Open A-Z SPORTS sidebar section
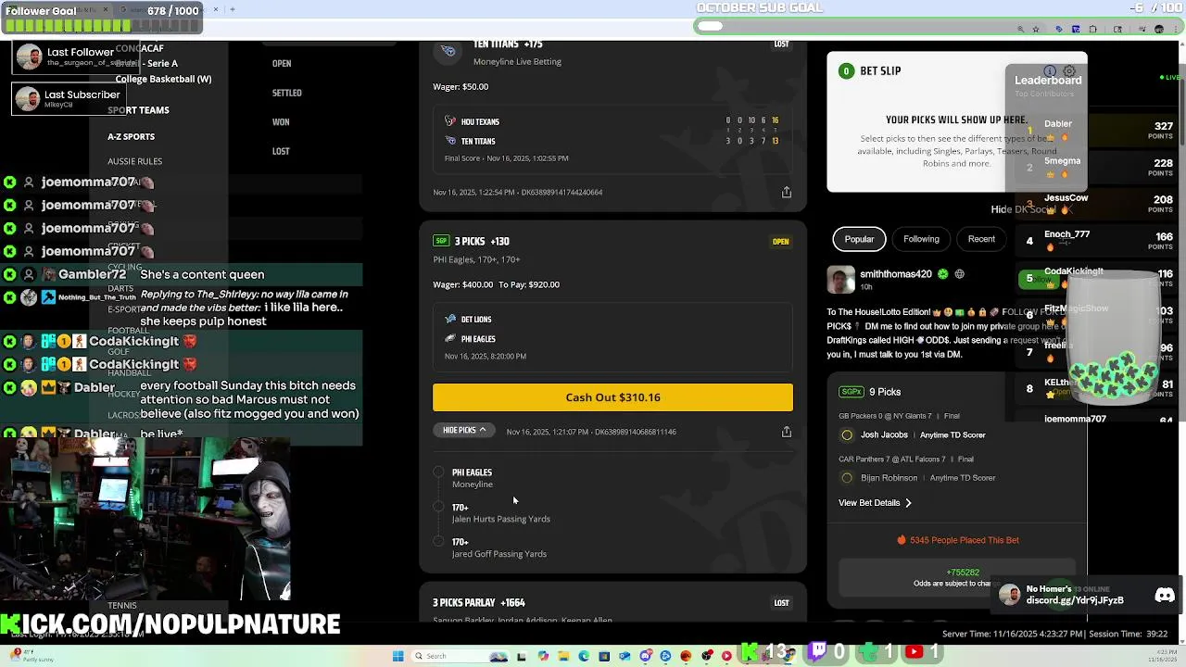This screenshot has width=1186, height=667. (x=131, y=137)
